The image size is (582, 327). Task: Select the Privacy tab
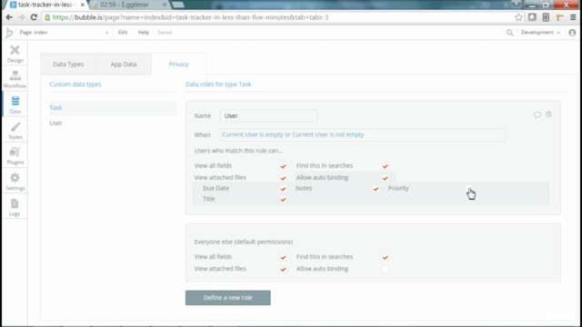pos(178,64)
